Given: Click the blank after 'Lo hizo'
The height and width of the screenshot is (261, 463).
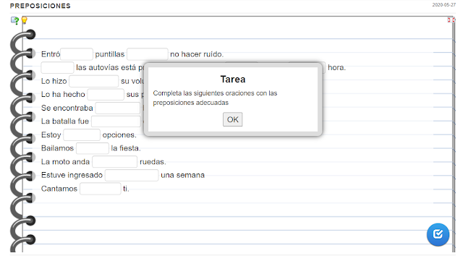Looking at the screenshot, I should point(94,81).
